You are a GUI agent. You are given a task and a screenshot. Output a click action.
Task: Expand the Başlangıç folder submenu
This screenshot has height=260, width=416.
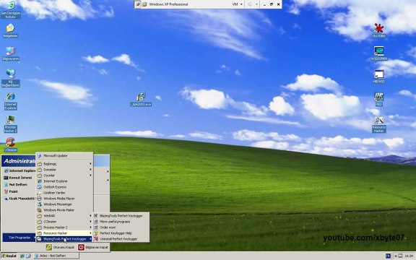[64, 164]
